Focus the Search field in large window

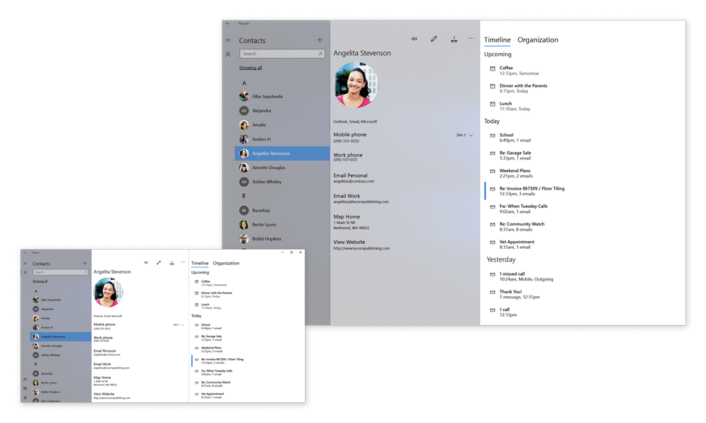(282, 54)
